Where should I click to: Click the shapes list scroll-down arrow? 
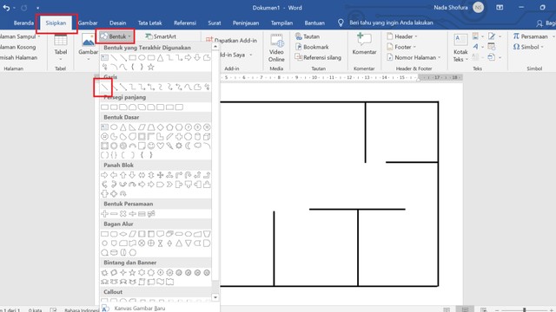pos(215,297)
